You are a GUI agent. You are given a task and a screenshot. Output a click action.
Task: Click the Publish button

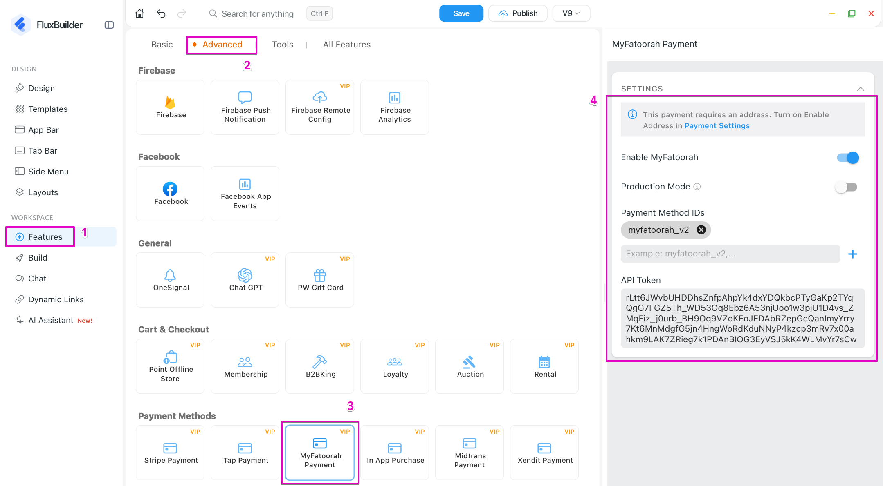point(518,13)
